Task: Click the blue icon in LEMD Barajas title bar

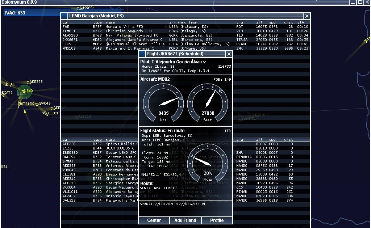Action: tap(64, 16)
